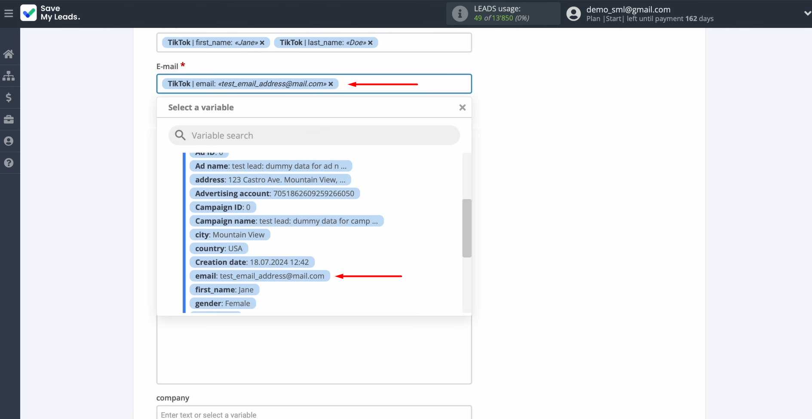Screen dimensions: 812x419
Task: Remove the TikTok email tag
Action: [331, 84]
